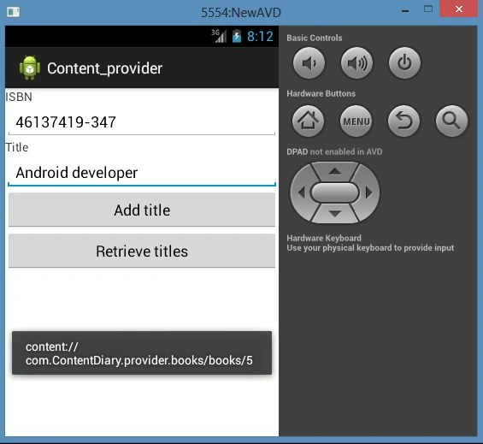Image resolution: width=483 pixels, height=444 pixels.
Task: Click the hardware Back button
Action: pyautogui.click(x=403, y=121)
